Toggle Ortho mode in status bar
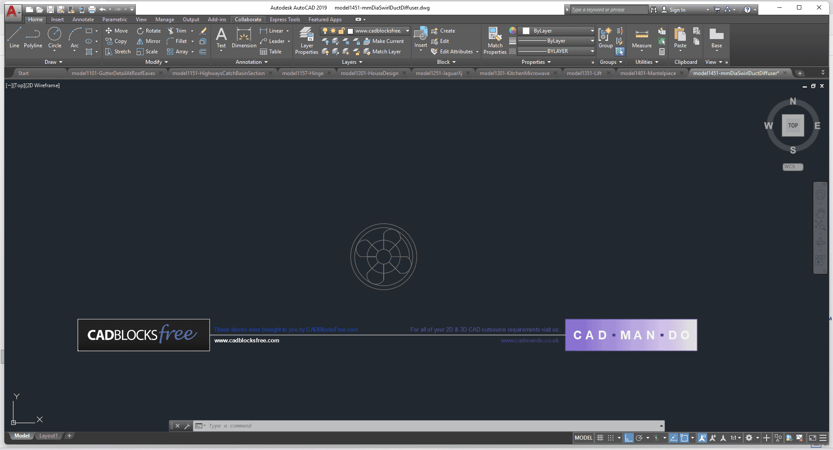833x450 pixels. (x=629, y=438)
